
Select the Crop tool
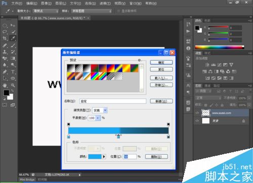(x=5, y=38)
